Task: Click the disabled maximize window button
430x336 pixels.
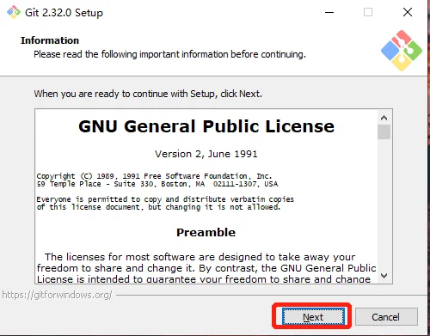Action: point(368,12)
